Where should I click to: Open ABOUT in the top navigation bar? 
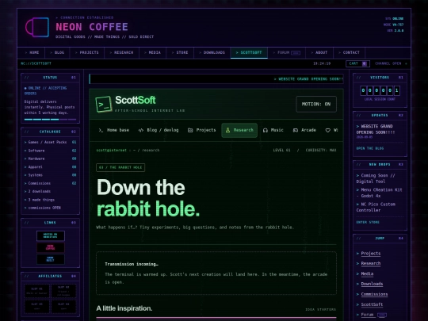click(319, 52)
